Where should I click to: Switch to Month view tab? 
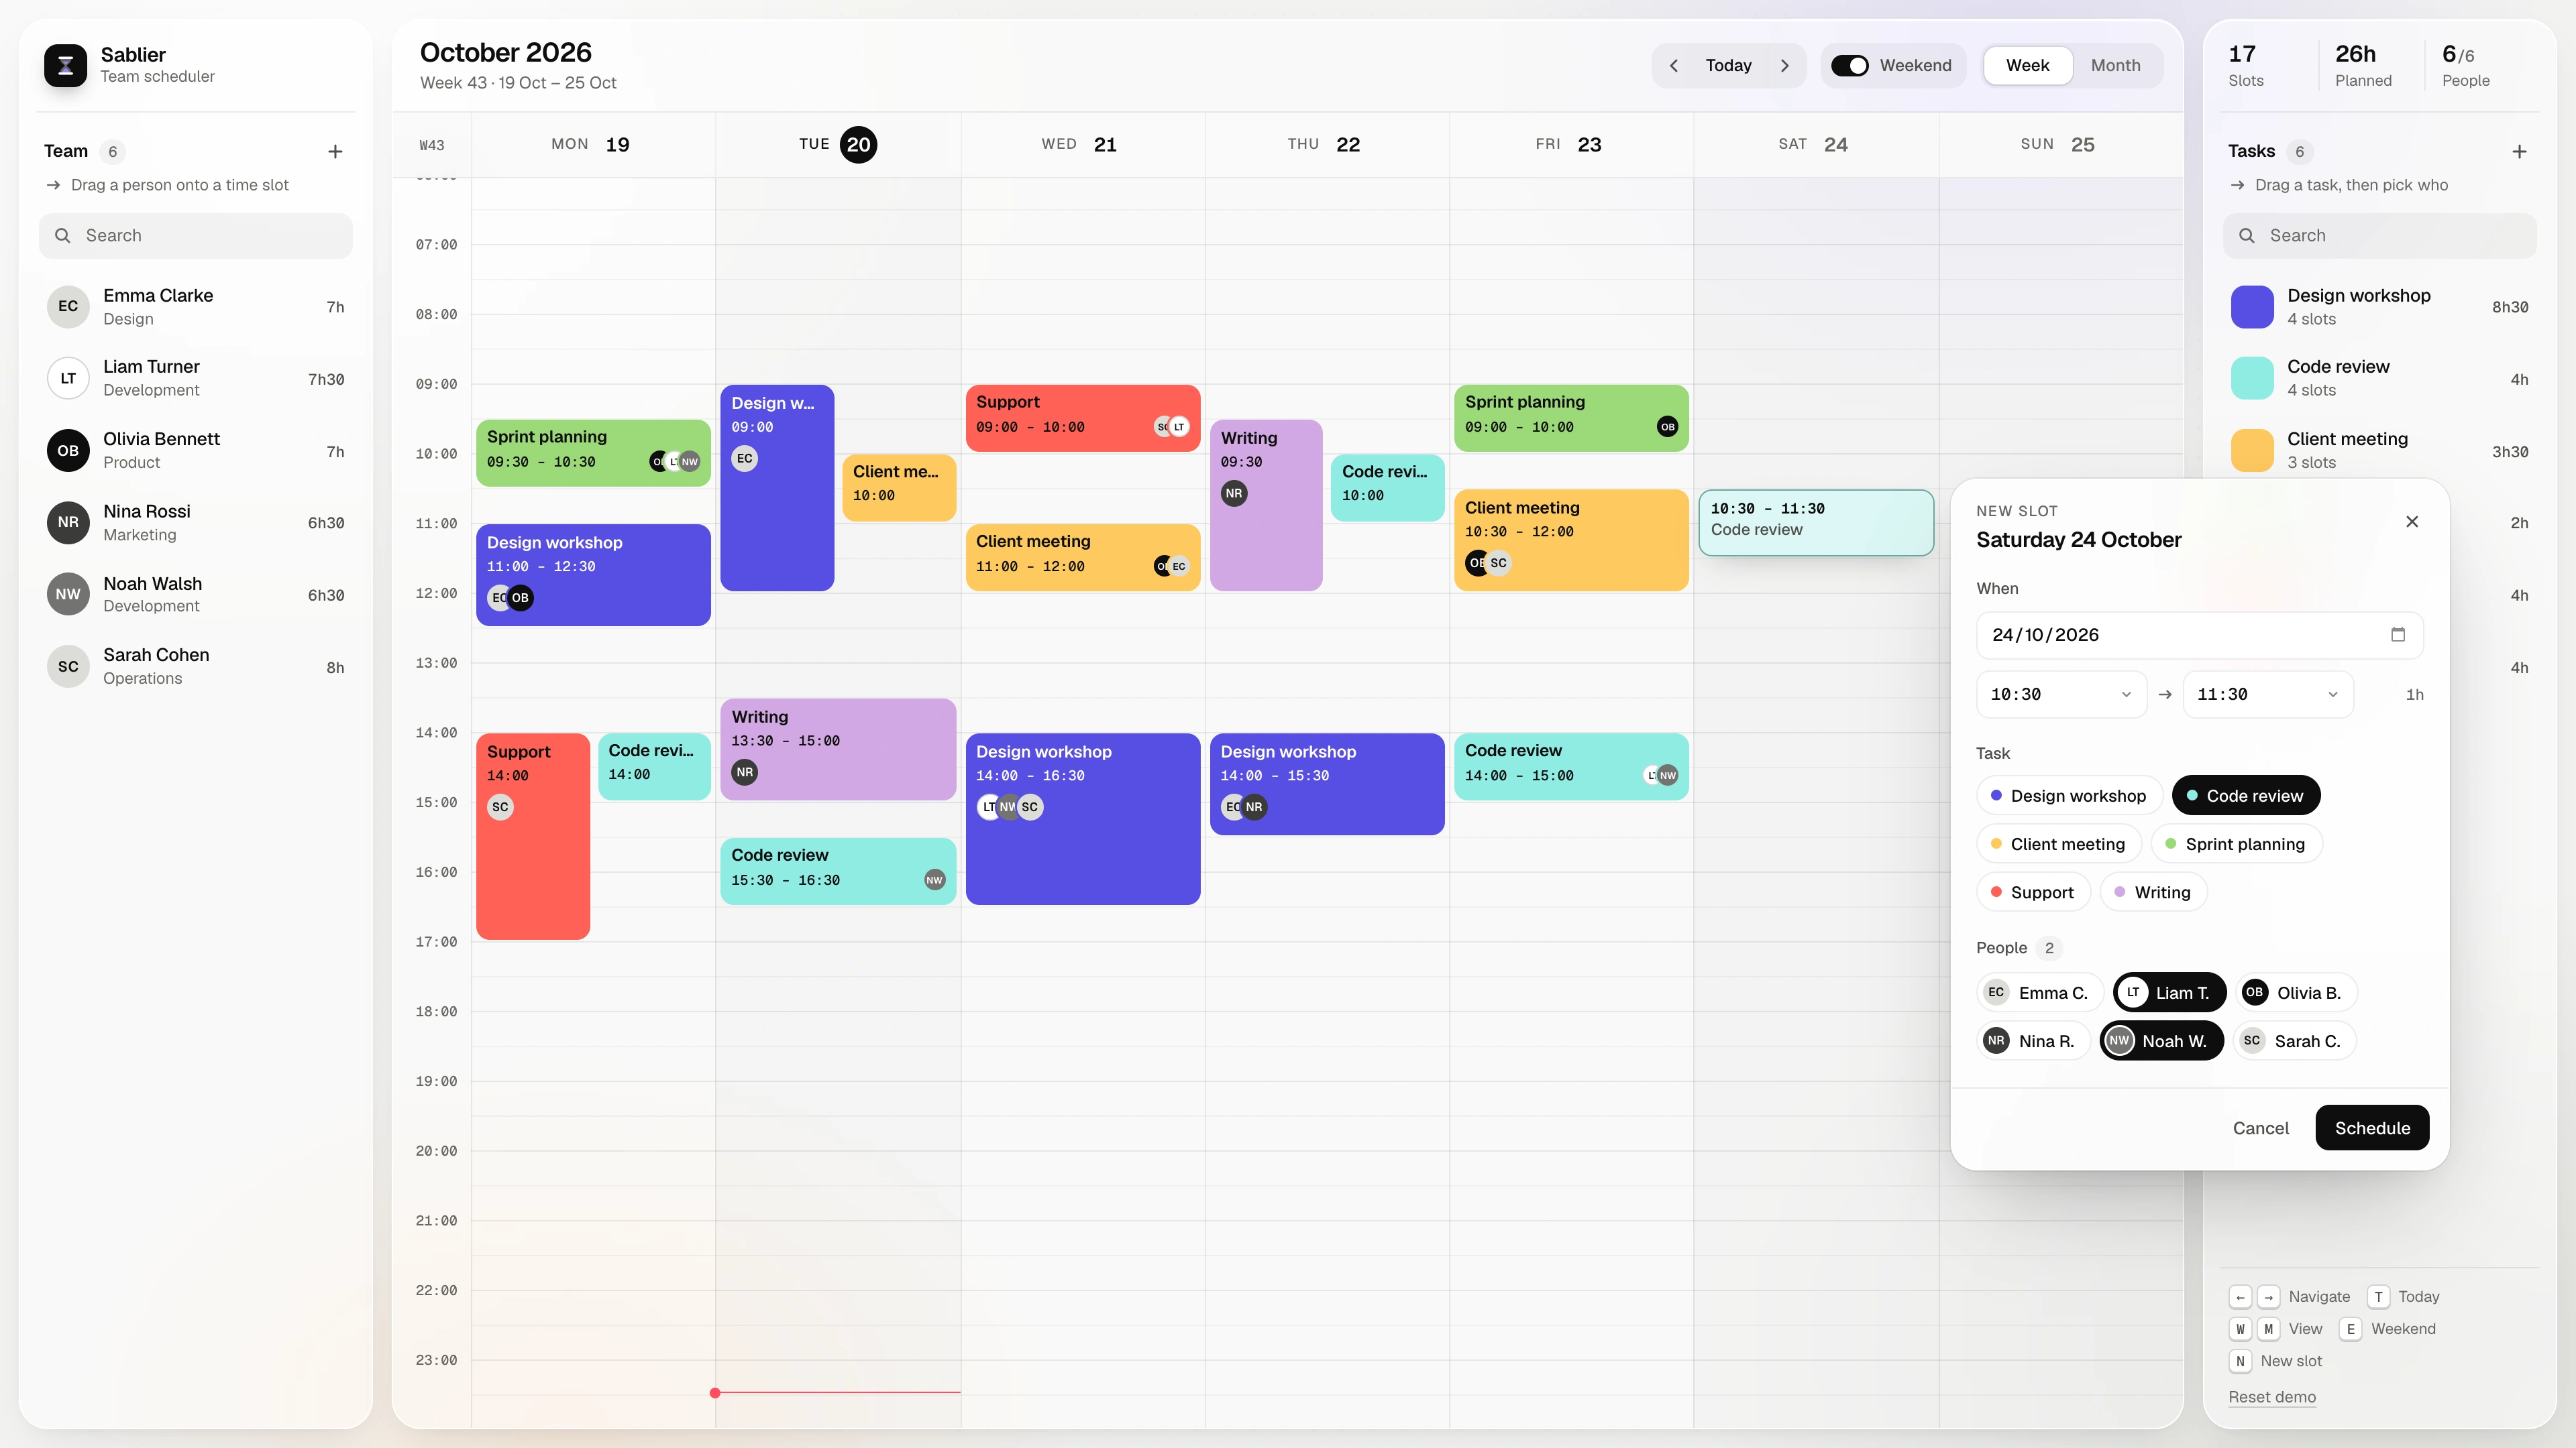coord(2115,65)
